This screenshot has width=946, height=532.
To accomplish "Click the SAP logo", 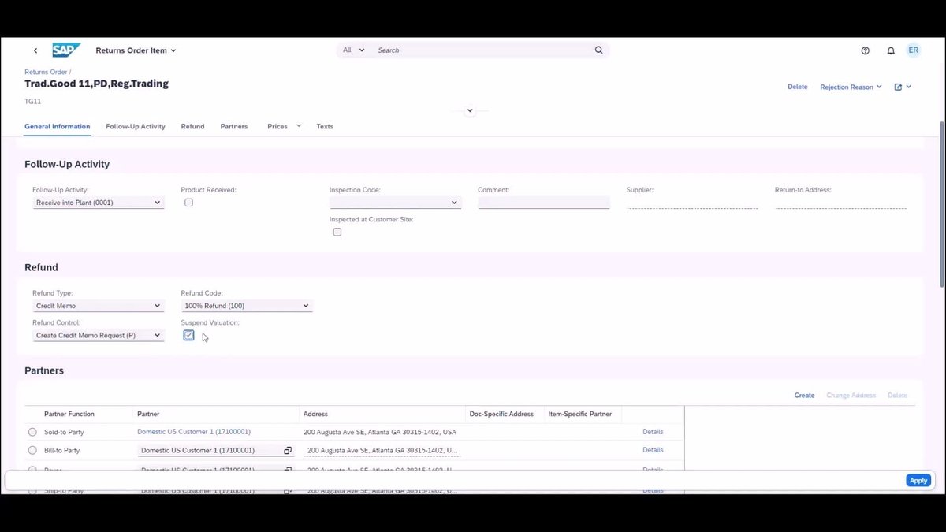I will point(66,50).
